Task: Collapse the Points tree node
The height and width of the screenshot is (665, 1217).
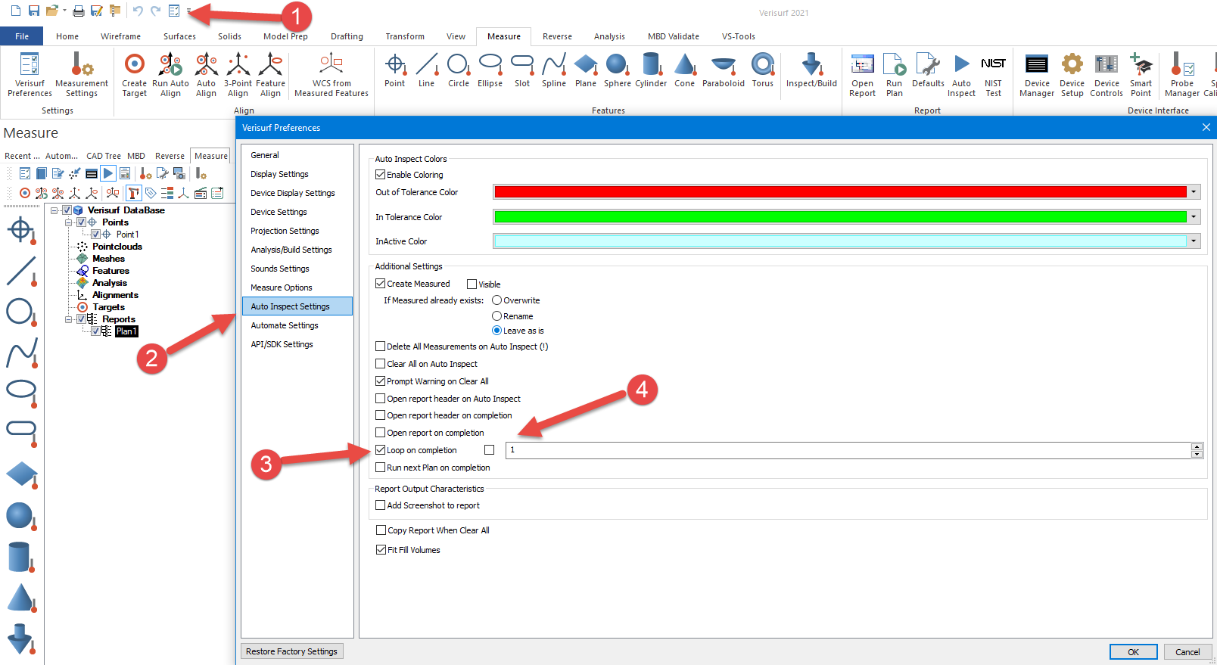Action: pyautogui.click(x=69, y=222)
